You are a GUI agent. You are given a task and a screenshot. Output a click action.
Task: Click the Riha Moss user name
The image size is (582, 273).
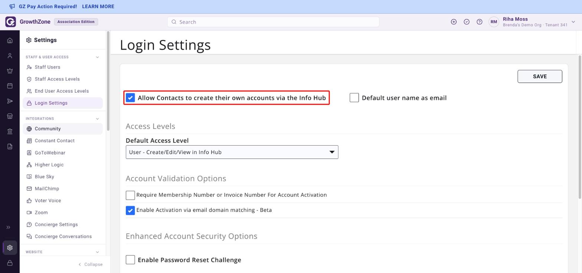click(x=515, y=19)
